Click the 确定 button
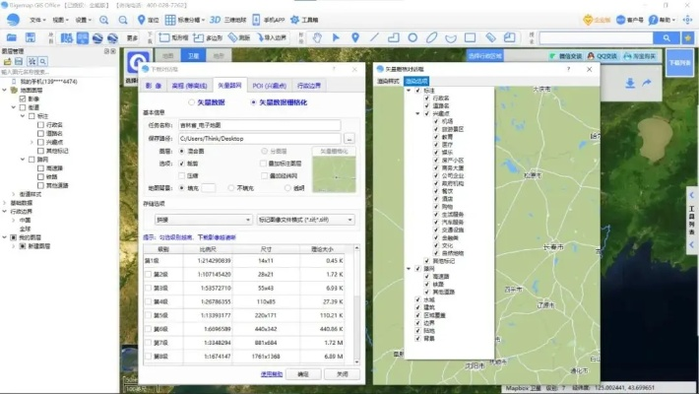Image resolution: width=699 pixels, height=394 pixels. [303, 374]
